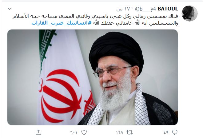This screenshot has width=207, height=138.
Task: Click the red emblem on the flag in photo
Action: click(x=60, y=96)
